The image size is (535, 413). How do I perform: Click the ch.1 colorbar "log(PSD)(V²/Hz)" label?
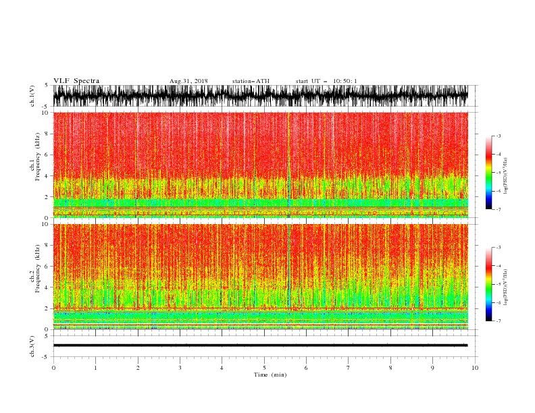click(506, 176)
